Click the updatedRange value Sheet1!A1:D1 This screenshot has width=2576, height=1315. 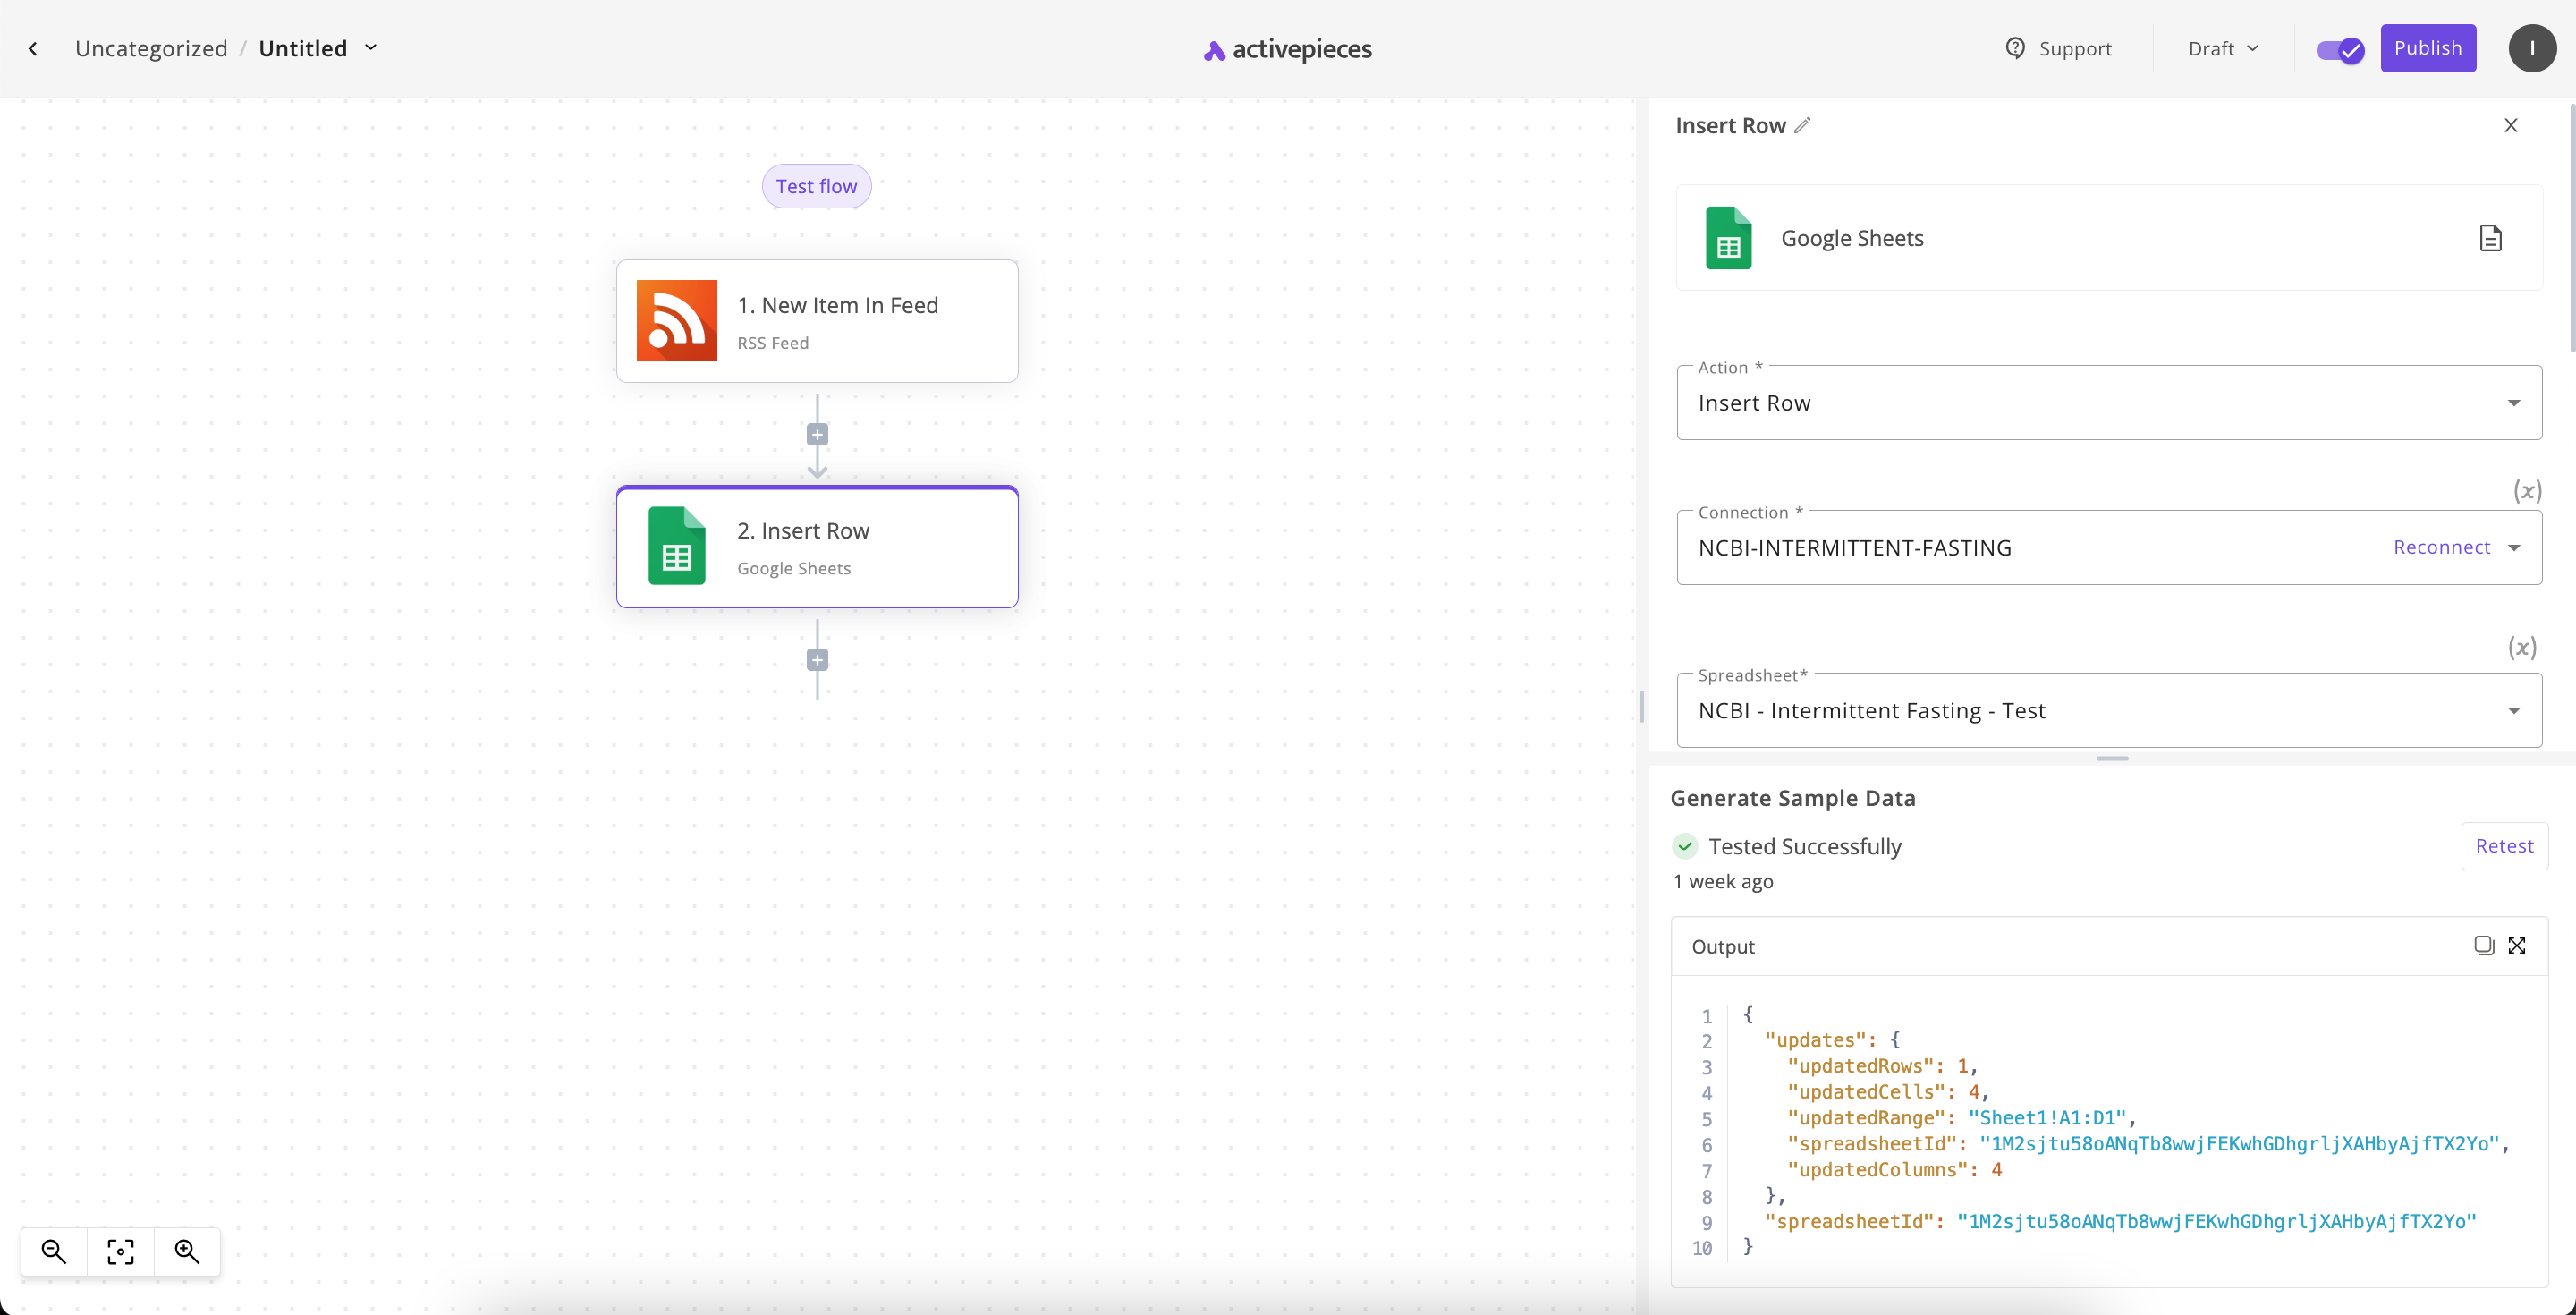(x=2046, y=1118)
